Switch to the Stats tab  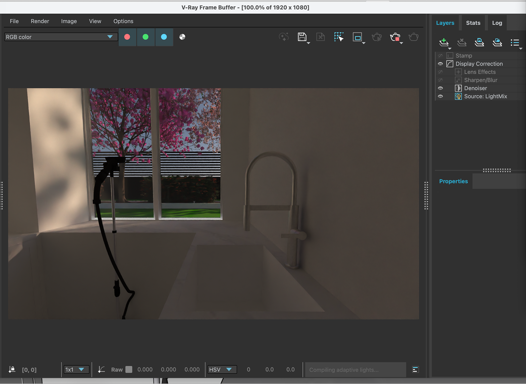point(473,23)
